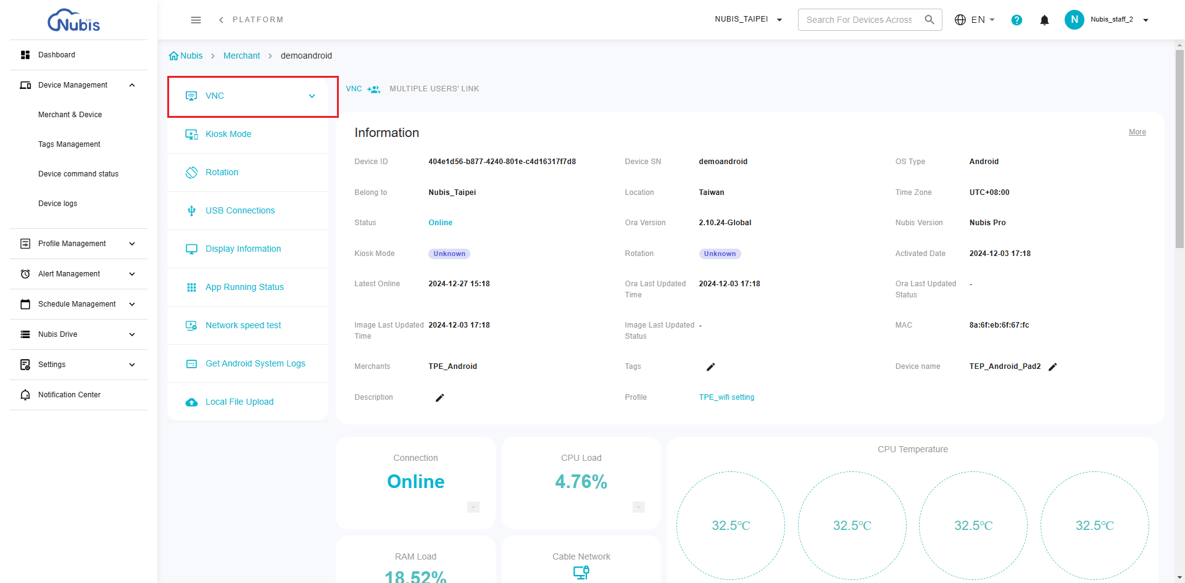This screenshot has height=583, width=1185.
Task: Expand Alert Management section
Action: click(132, 274)
